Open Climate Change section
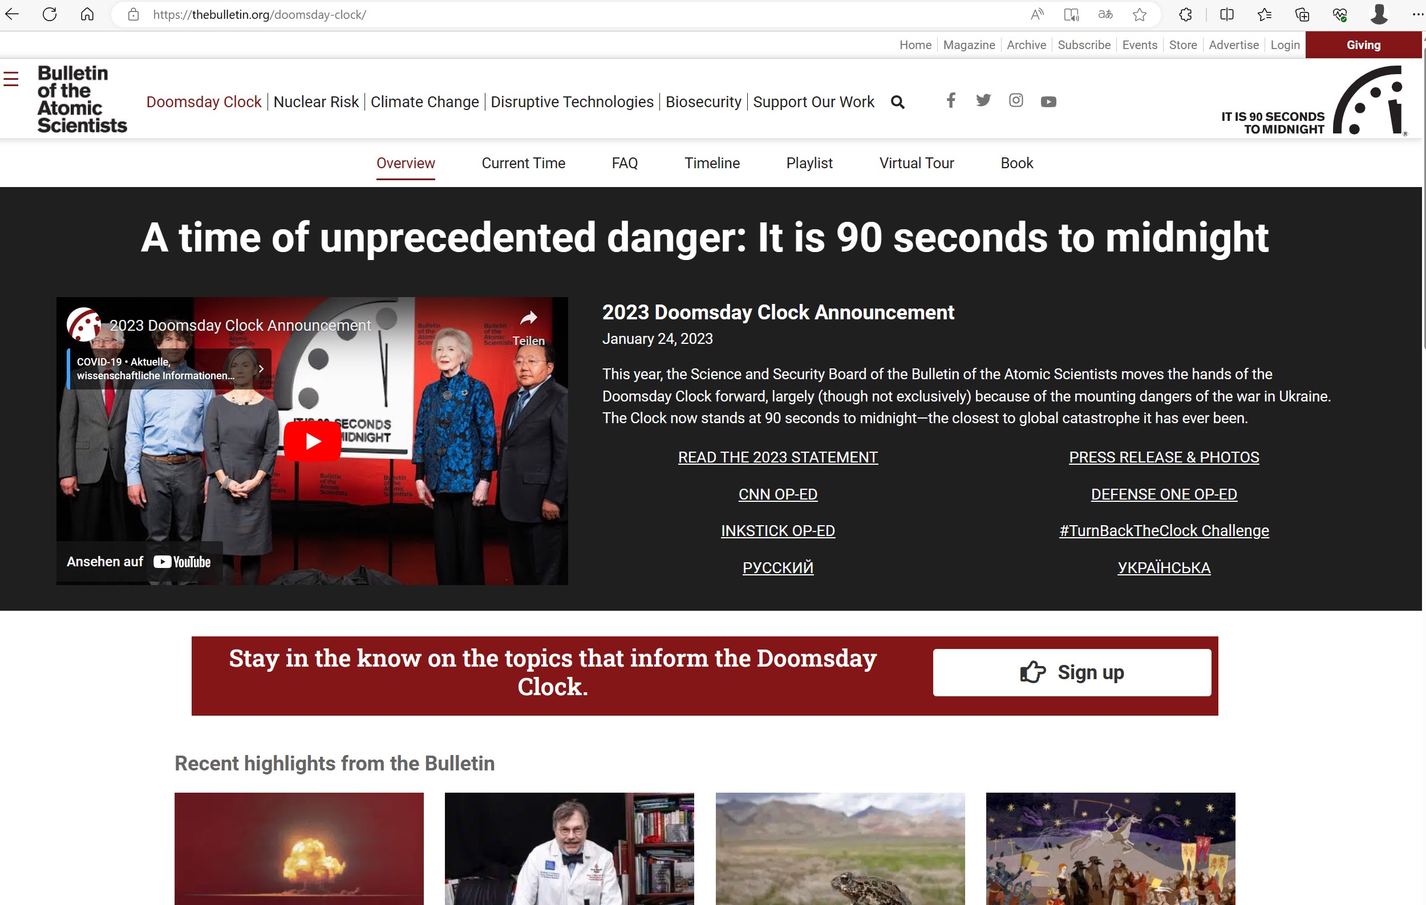 (424, 102)
